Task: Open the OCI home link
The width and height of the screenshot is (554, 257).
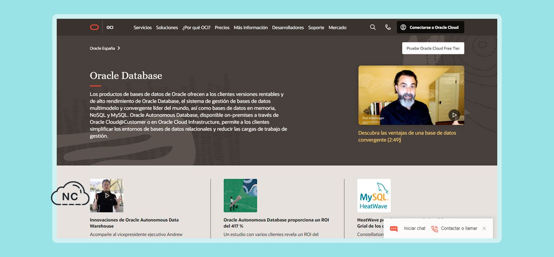Action: pyautogui.click(x=110, y=27)
